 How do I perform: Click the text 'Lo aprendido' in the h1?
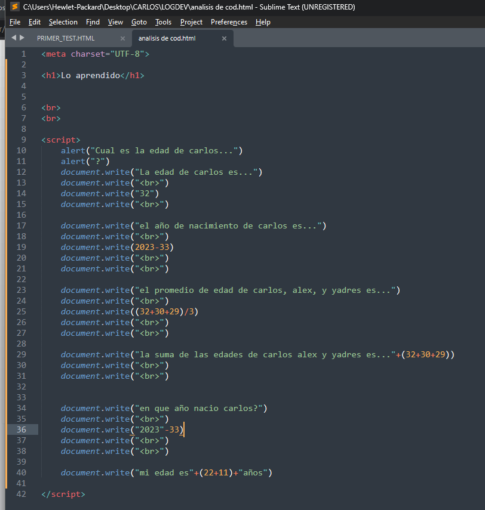coord(91,76)
